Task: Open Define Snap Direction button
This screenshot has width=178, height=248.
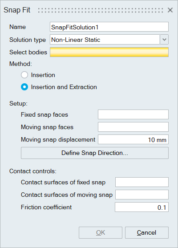Action: (x=95, y=153)
